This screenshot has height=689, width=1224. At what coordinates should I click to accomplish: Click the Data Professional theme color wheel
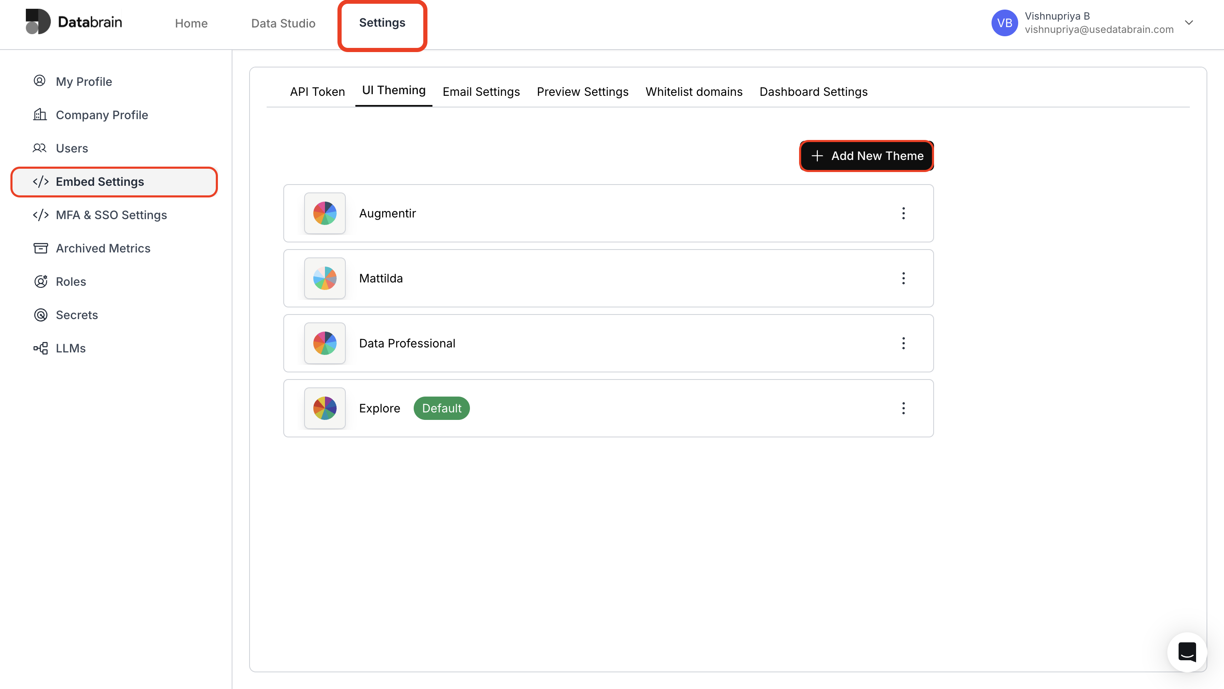coord(325,343)
